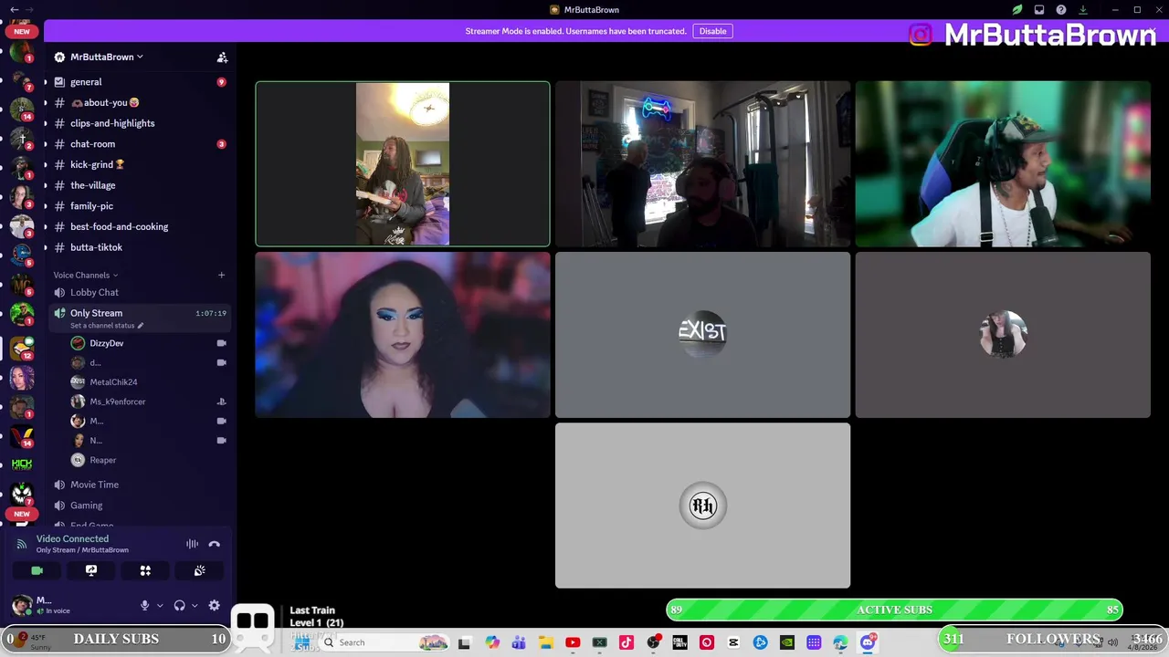Open TikTok from the taskbar
Screen dimensions: 1169x657
[x=627, y=642]
